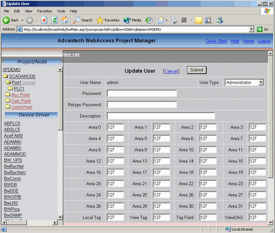This screenshot has width=275, height=233.
Task: Click the device driver list scroll down arrow
Action: 60,217
